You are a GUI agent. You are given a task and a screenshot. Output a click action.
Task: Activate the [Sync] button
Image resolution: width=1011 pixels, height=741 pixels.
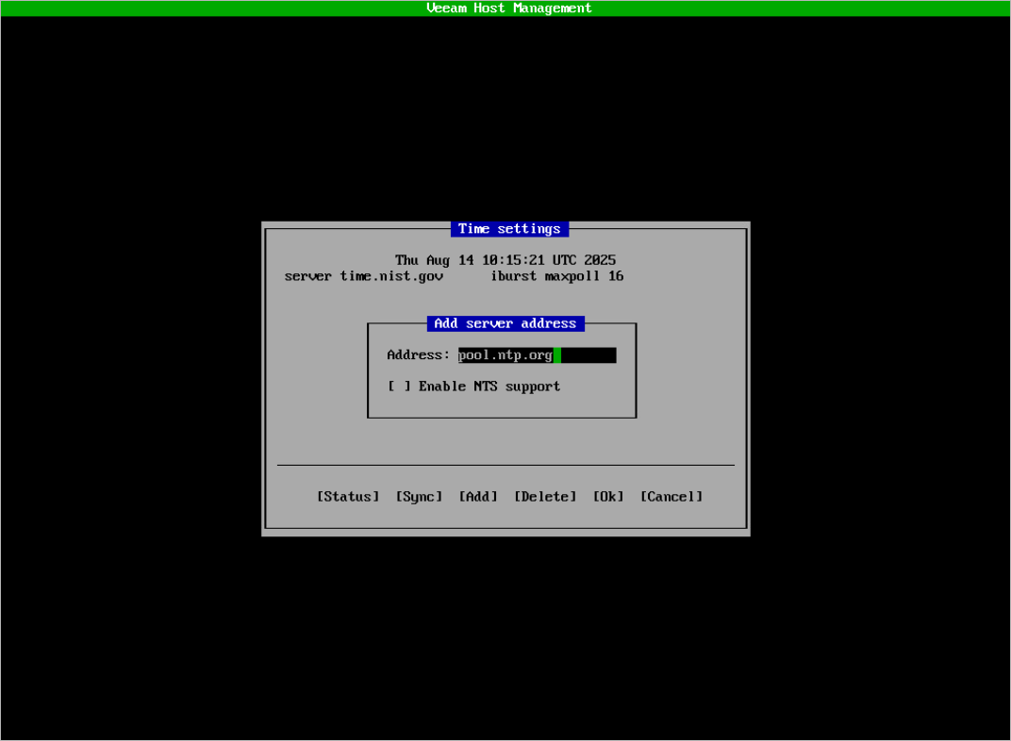click(419, 497)
